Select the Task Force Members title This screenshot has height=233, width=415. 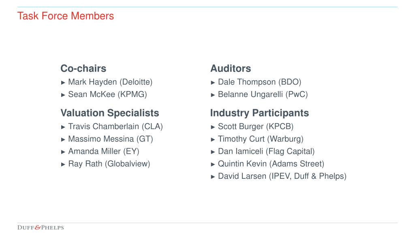pos(66,16)
